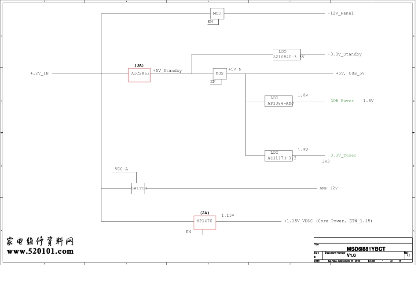Select the SWITCH block below VCC-A

[x=138, y=189]
